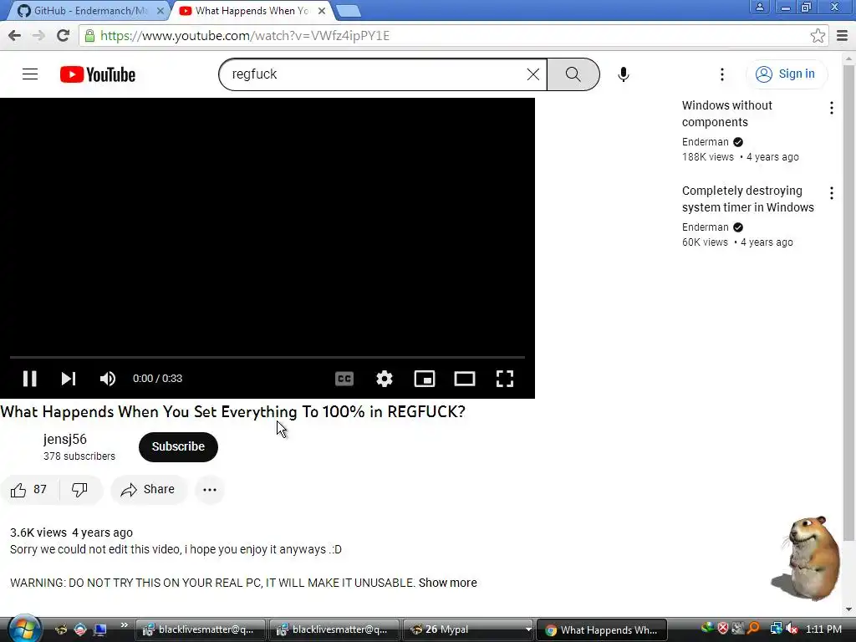Open more actions ellipsis menu

[x=210, y=490]
